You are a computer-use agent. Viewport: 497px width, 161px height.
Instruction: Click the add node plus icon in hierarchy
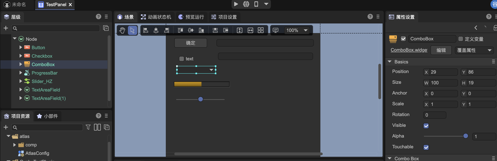(5, 28)
